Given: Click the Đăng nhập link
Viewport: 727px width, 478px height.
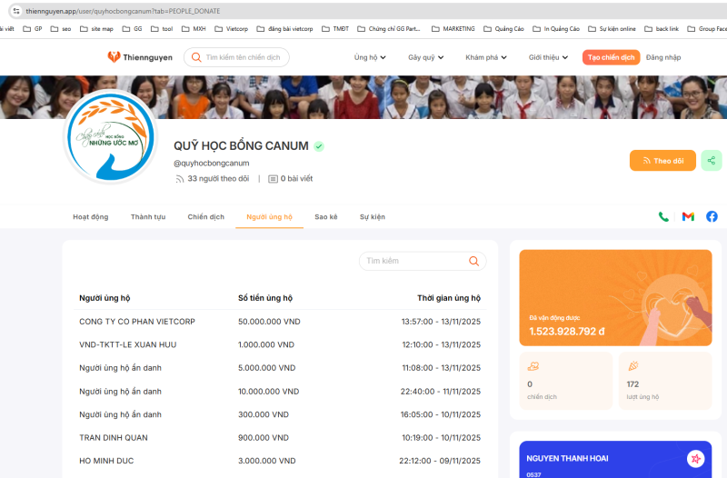Looking at the screenshot, I should pos(663,57).
